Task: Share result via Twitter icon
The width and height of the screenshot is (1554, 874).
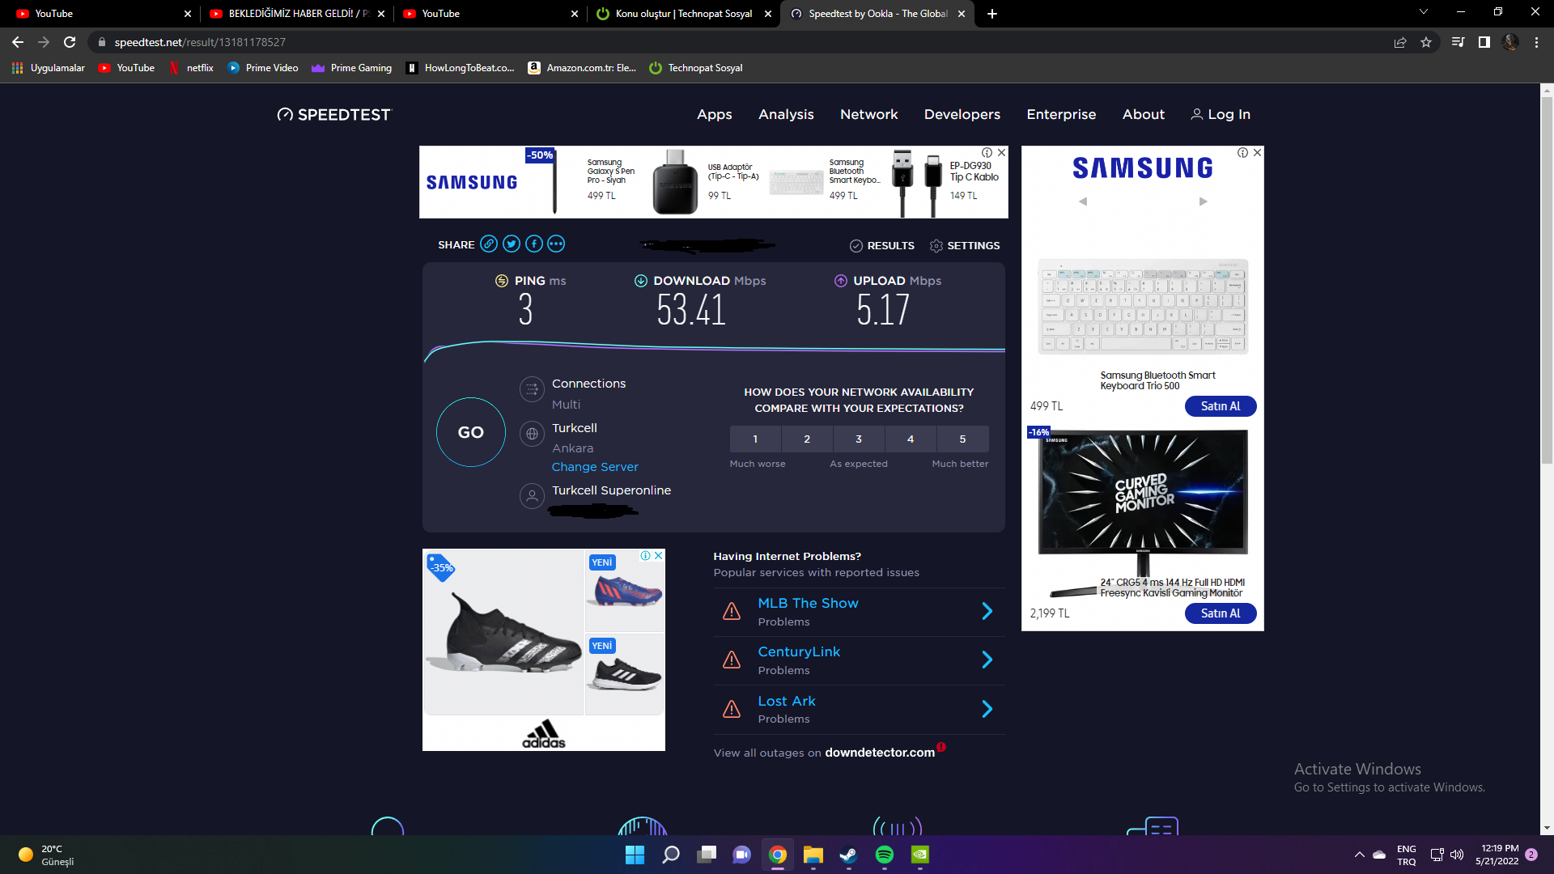Action: (512, 244)
